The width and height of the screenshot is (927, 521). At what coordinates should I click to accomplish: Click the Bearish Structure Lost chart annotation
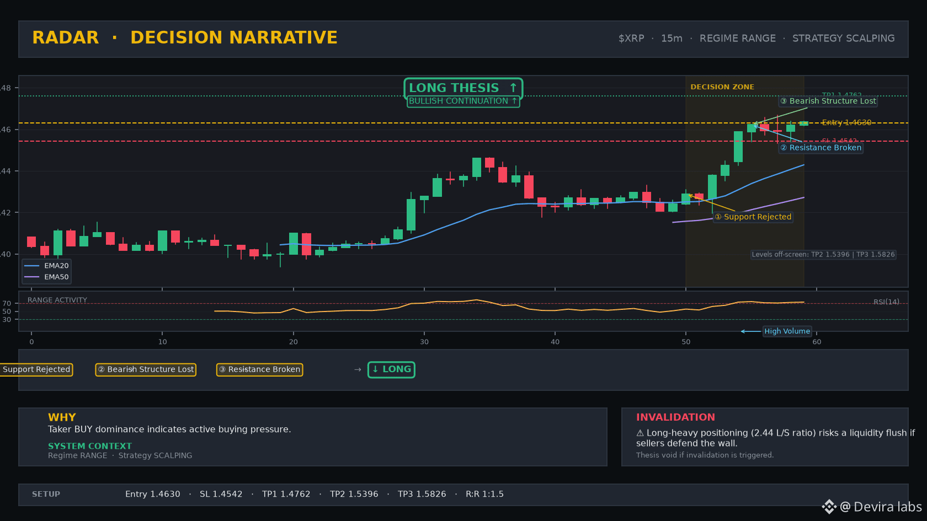coord(828,101)
